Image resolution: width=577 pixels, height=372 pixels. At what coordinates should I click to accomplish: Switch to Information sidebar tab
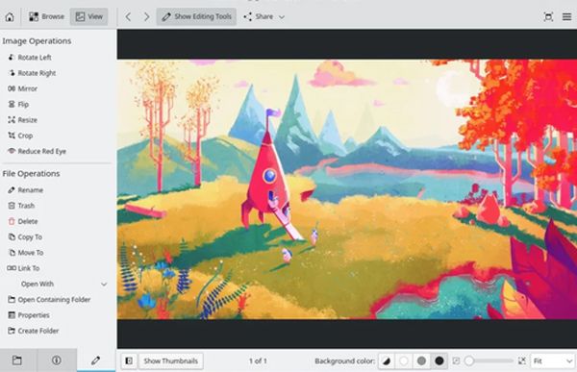point(57,360)
